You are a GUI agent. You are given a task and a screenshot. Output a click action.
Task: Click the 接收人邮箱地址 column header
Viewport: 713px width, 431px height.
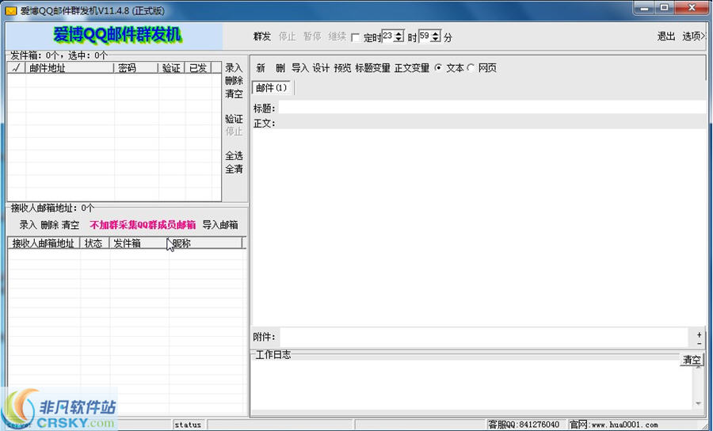(x=44, y=243)
